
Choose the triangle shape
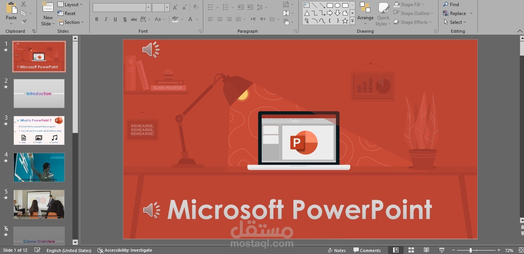[x=307, y=13]
